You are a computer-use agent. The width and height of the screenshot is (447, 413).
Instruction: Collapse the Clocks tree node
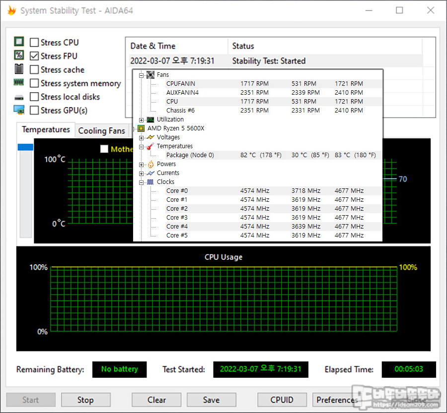pos(141,183)
